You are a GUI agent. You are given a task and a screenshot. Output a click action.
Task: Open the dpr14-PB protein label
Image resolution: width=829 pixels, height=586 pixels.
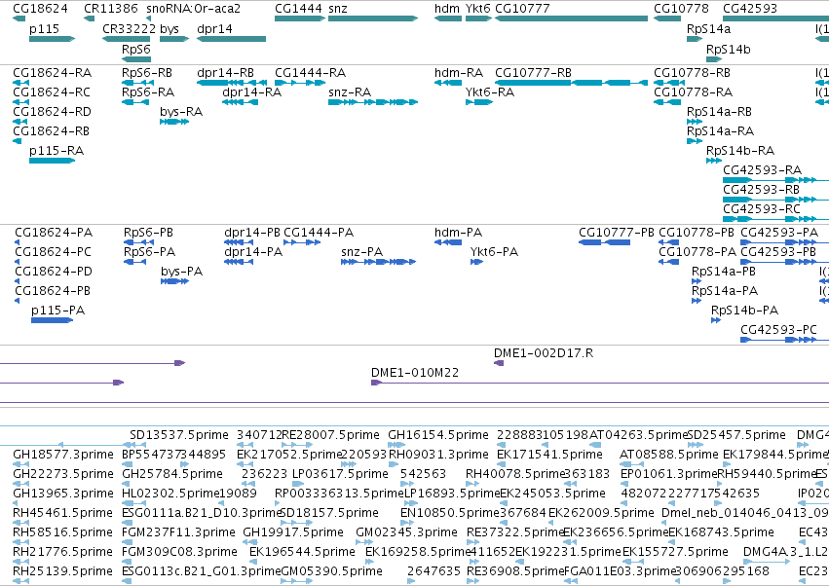click(x=251, y=233)
